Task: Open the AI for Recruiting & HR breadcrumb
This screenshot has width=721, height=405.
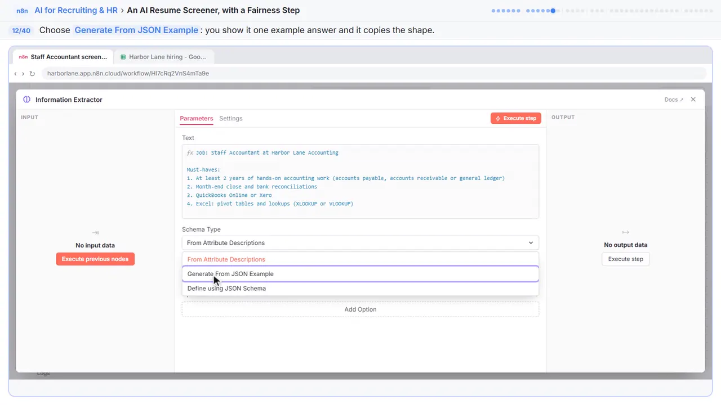Action: pyautogui.click(x=76, y=10)
